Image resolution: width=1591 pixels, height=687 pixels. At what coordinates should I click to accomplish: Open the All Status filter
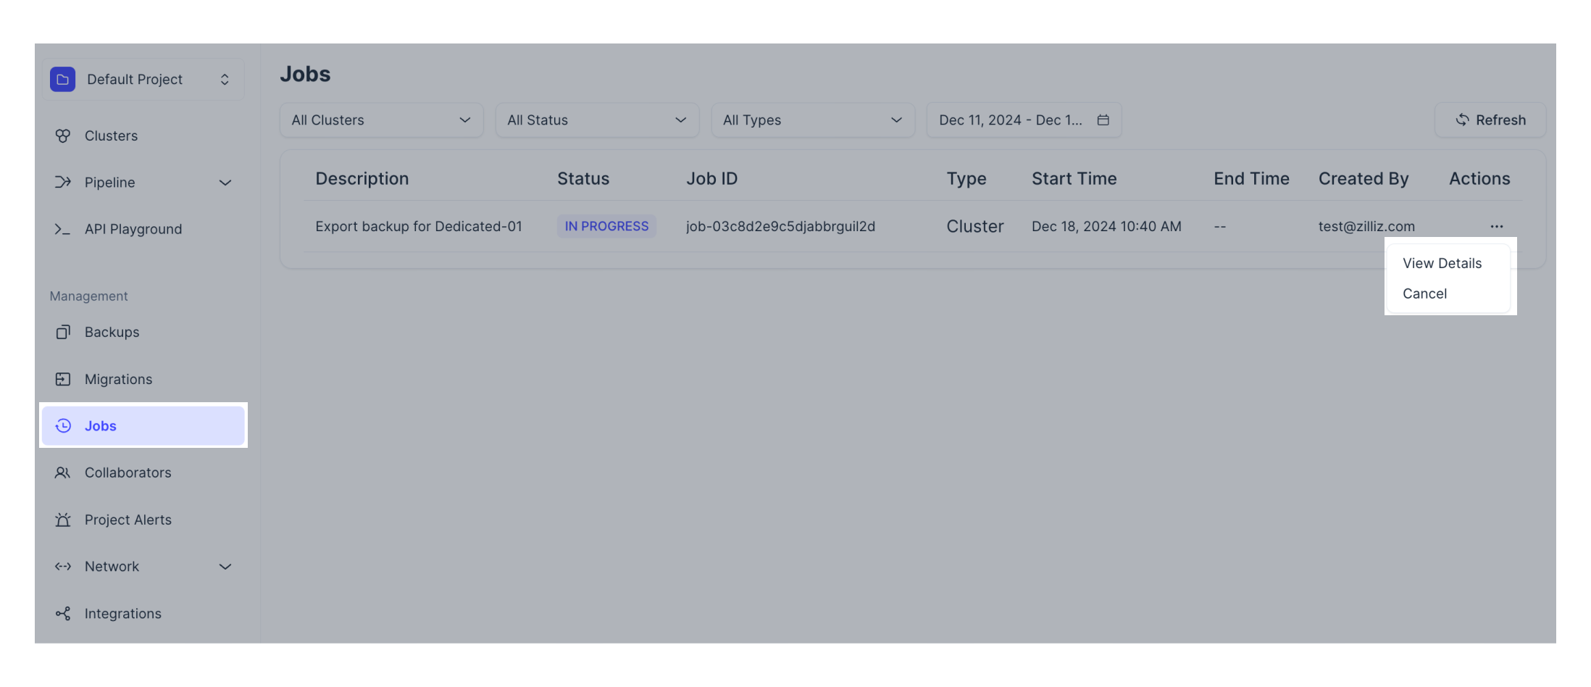pos(596,120)
